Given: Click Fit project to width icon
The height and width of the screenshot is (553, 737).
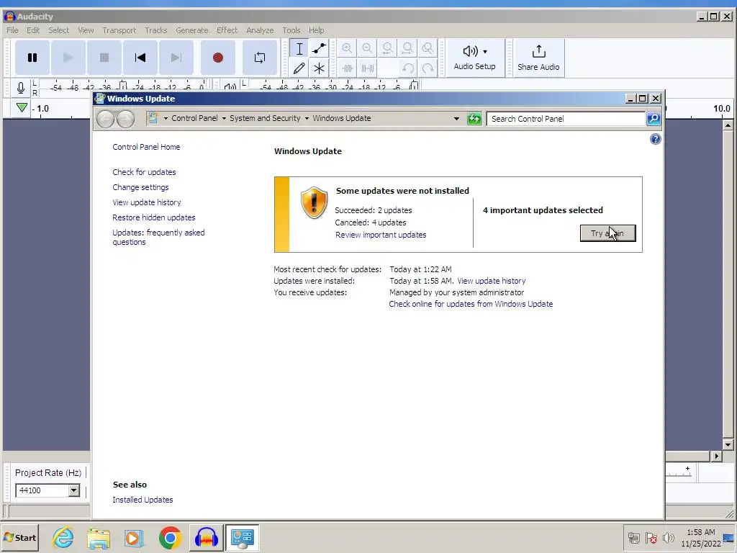Looking at the screenshot, I should tap(407, 48).
